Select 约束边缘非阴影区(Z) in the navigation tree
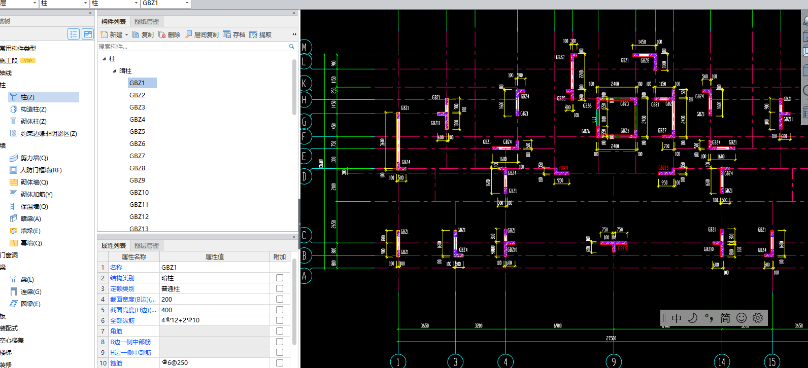 pos(44,133)
